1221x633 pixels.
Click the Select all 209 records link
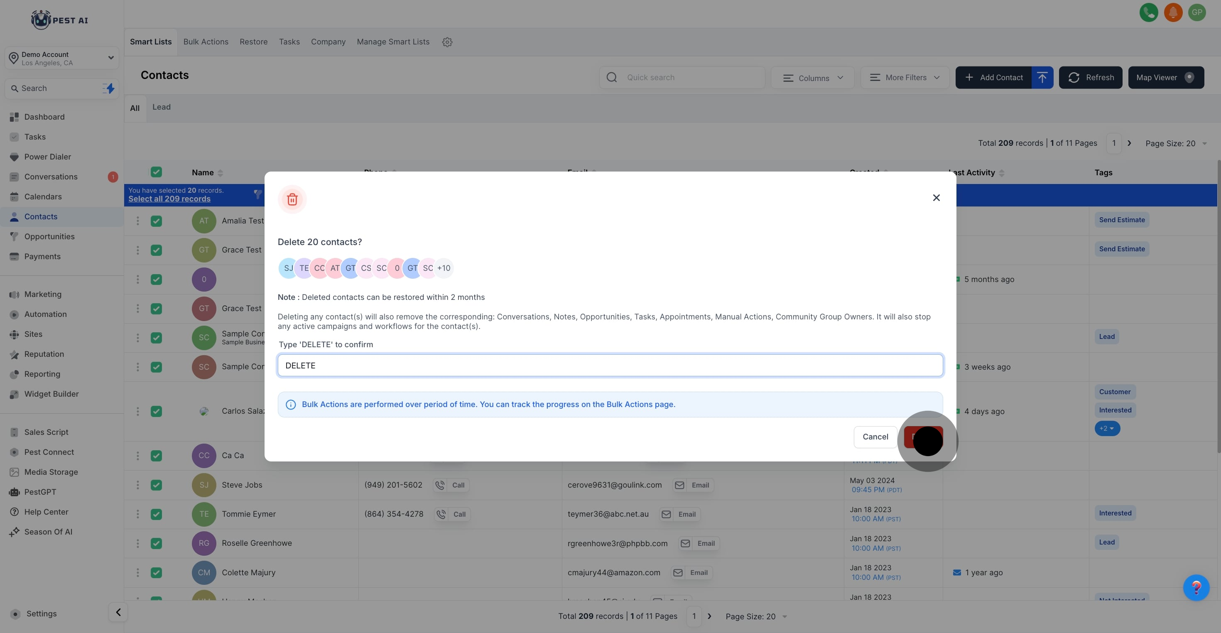click(x=169, y=199)
